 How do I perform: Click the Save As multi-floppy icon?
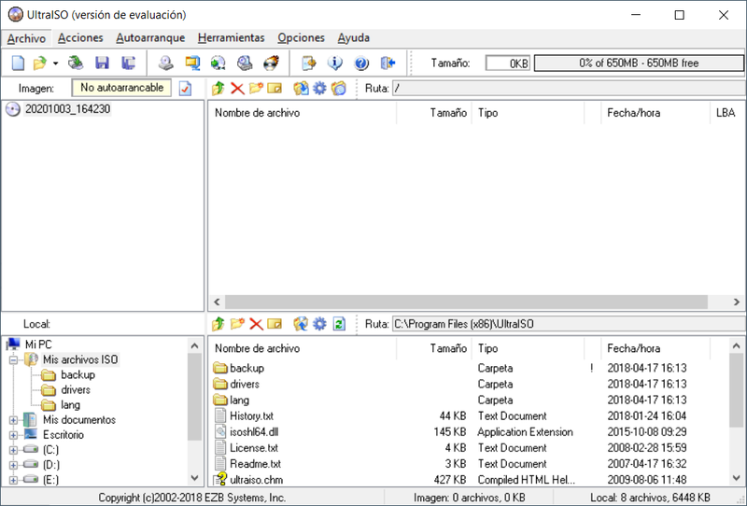(128, 63)
